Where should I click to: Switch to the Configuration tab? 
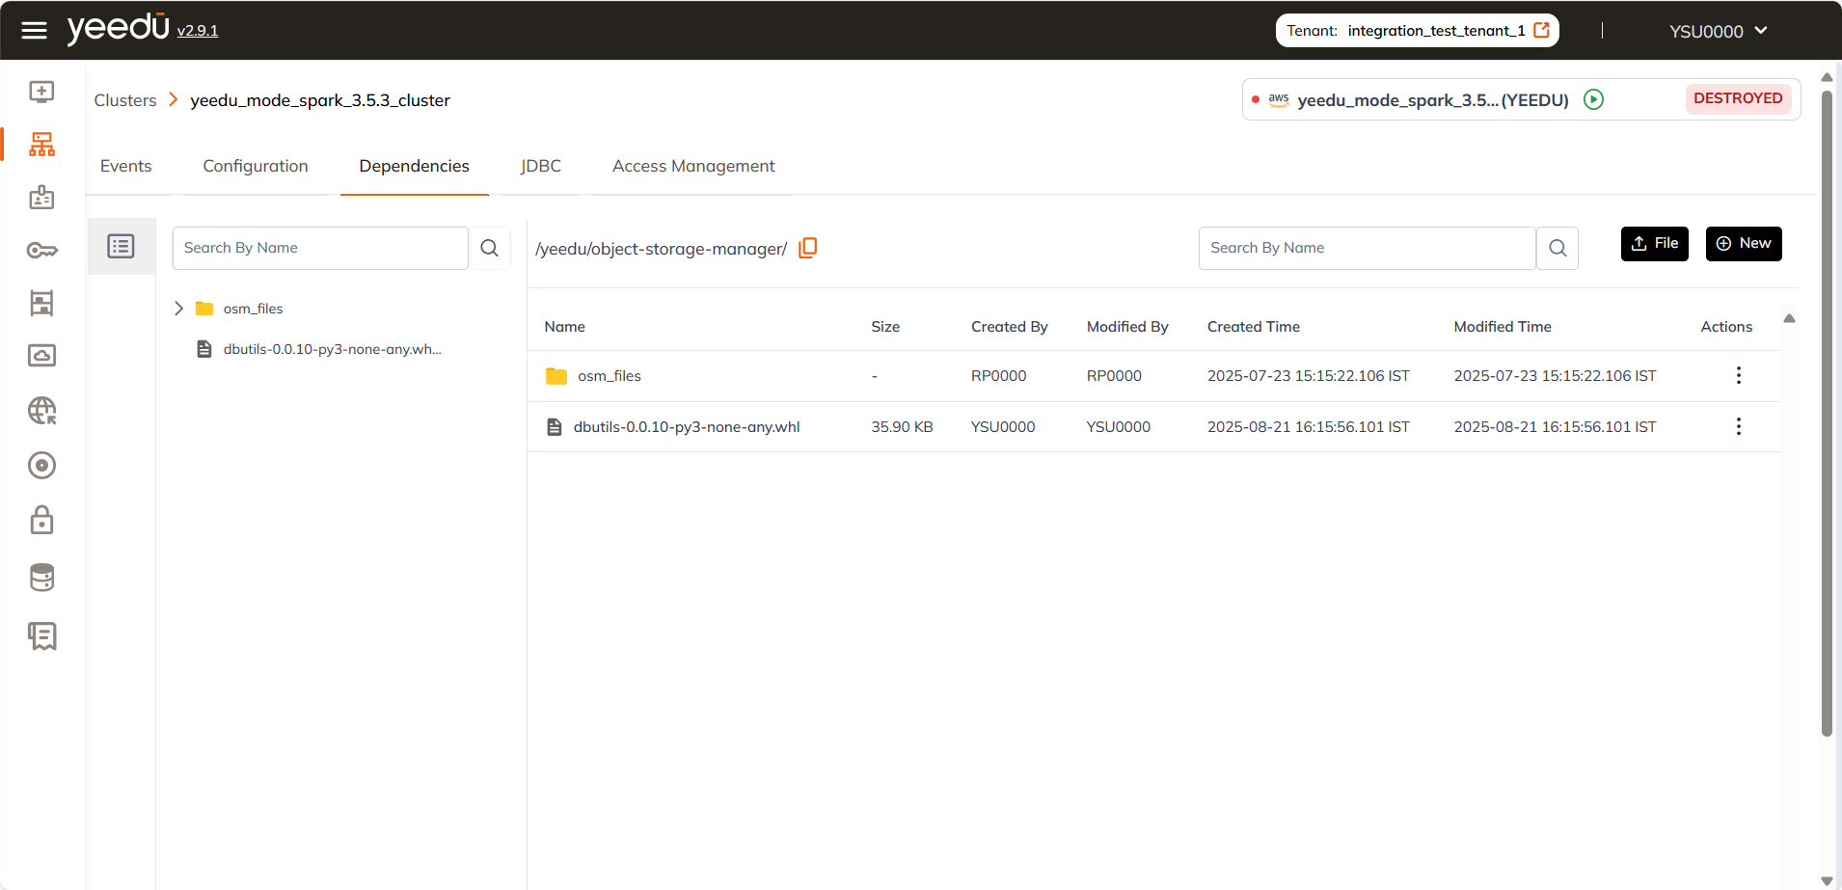tap(255, 166)
